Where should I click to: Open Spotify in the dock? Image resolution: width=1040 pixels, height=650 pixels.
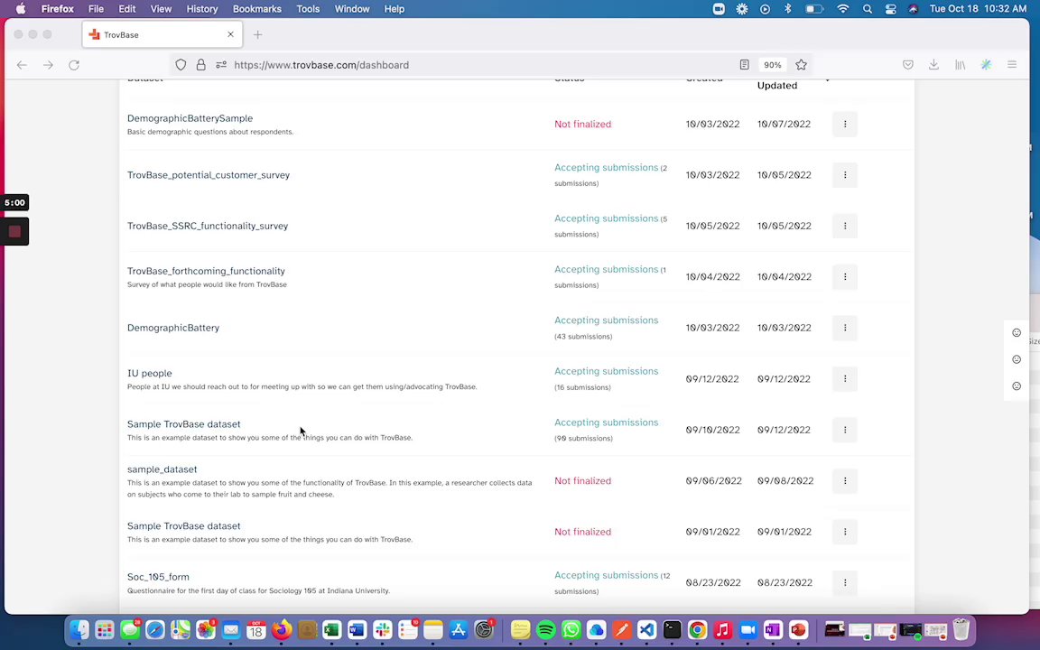point(546,629)
